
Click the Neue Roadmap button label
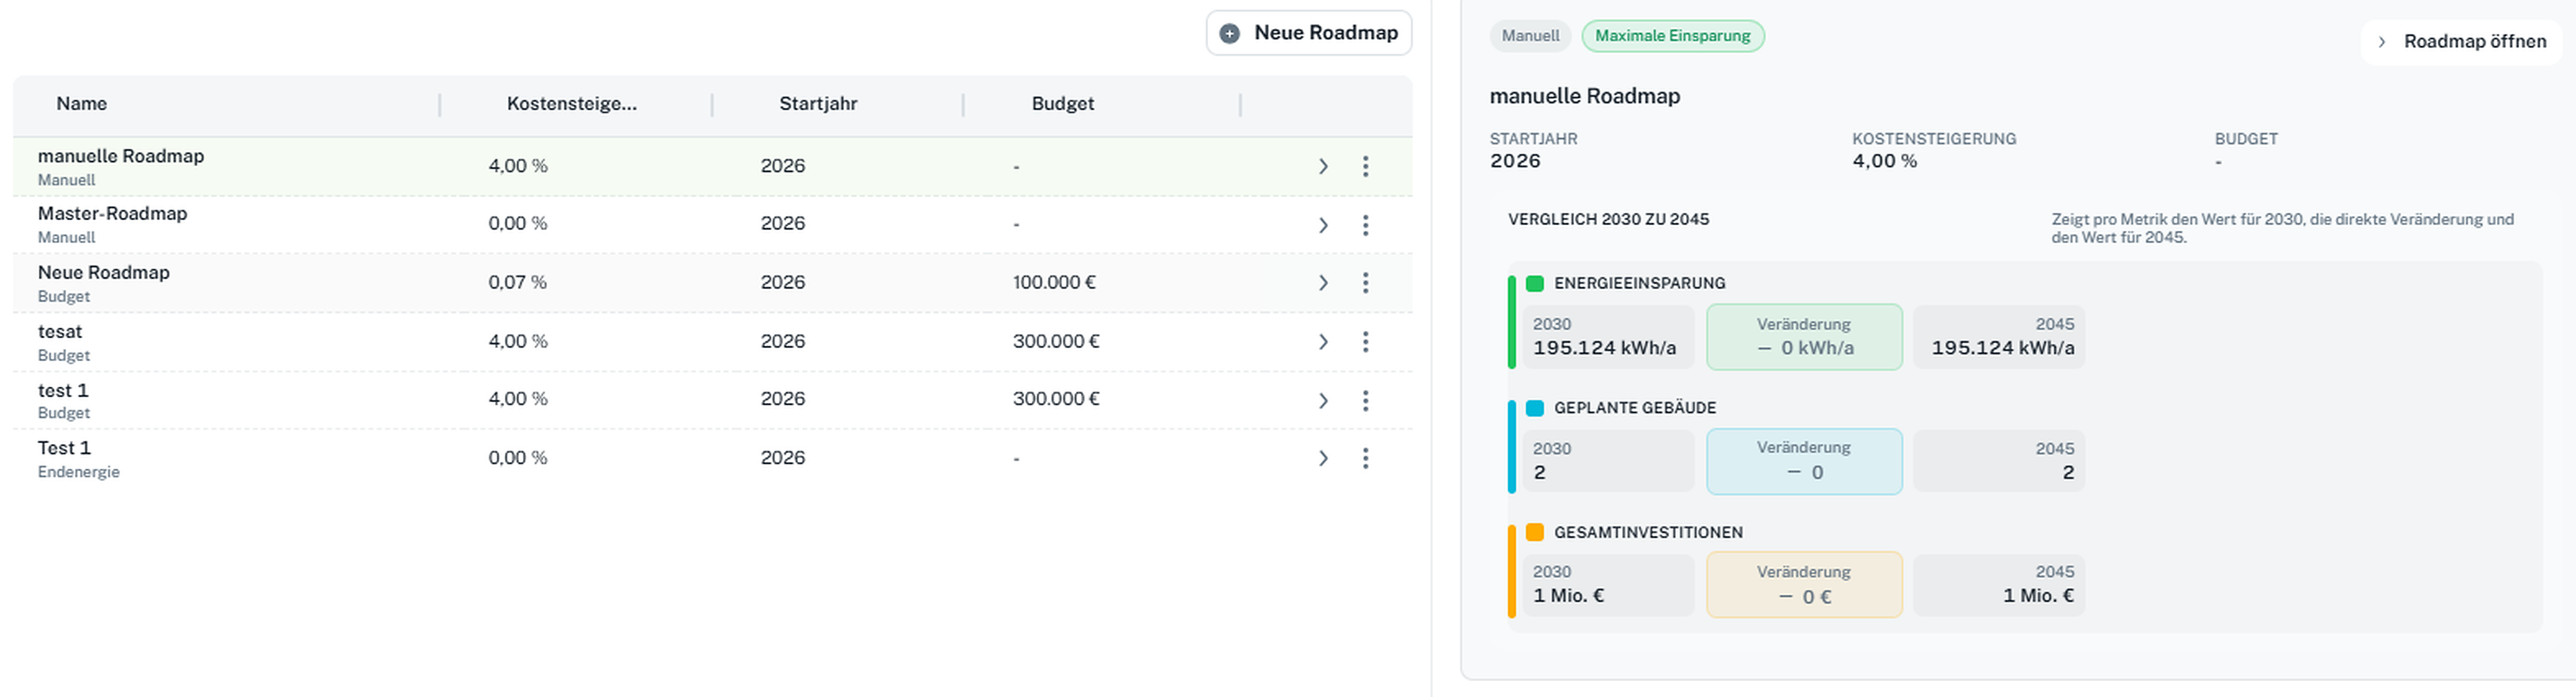click(1326, 33)
